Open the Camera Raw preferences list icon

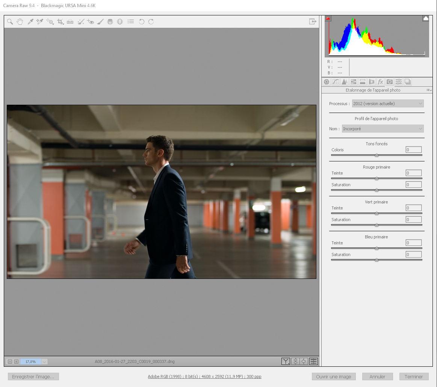pyautogui.click(x=131, y=21)
